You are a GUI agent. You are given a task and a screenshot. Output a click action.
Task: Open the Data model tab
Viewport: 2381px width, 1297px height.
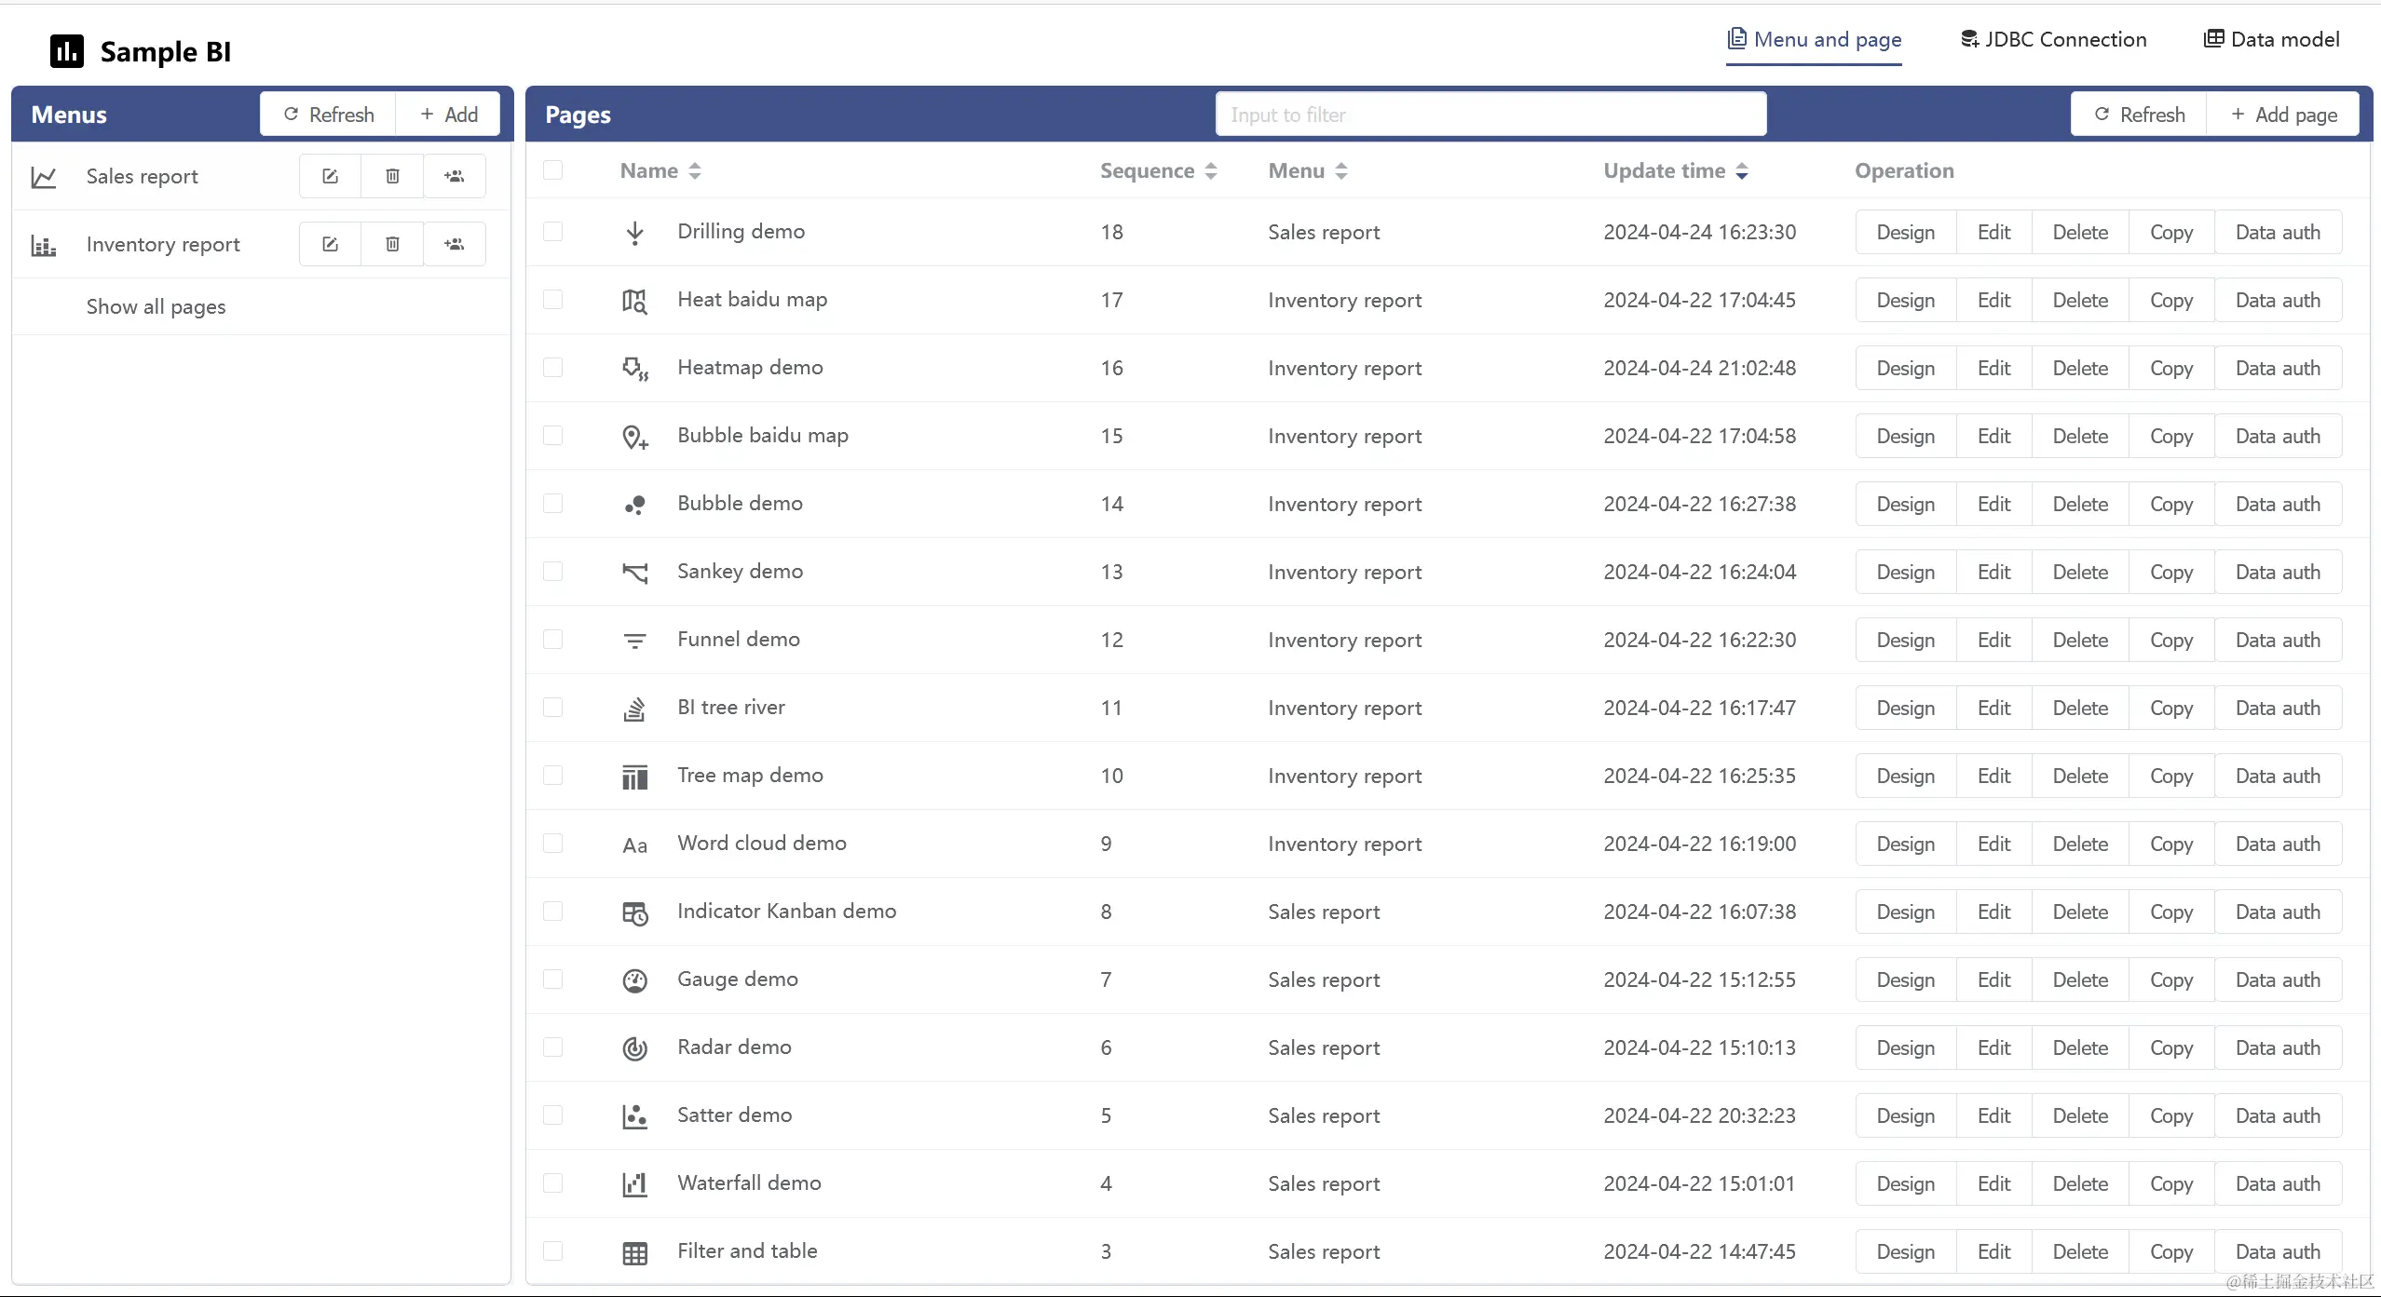[2271, 39]
